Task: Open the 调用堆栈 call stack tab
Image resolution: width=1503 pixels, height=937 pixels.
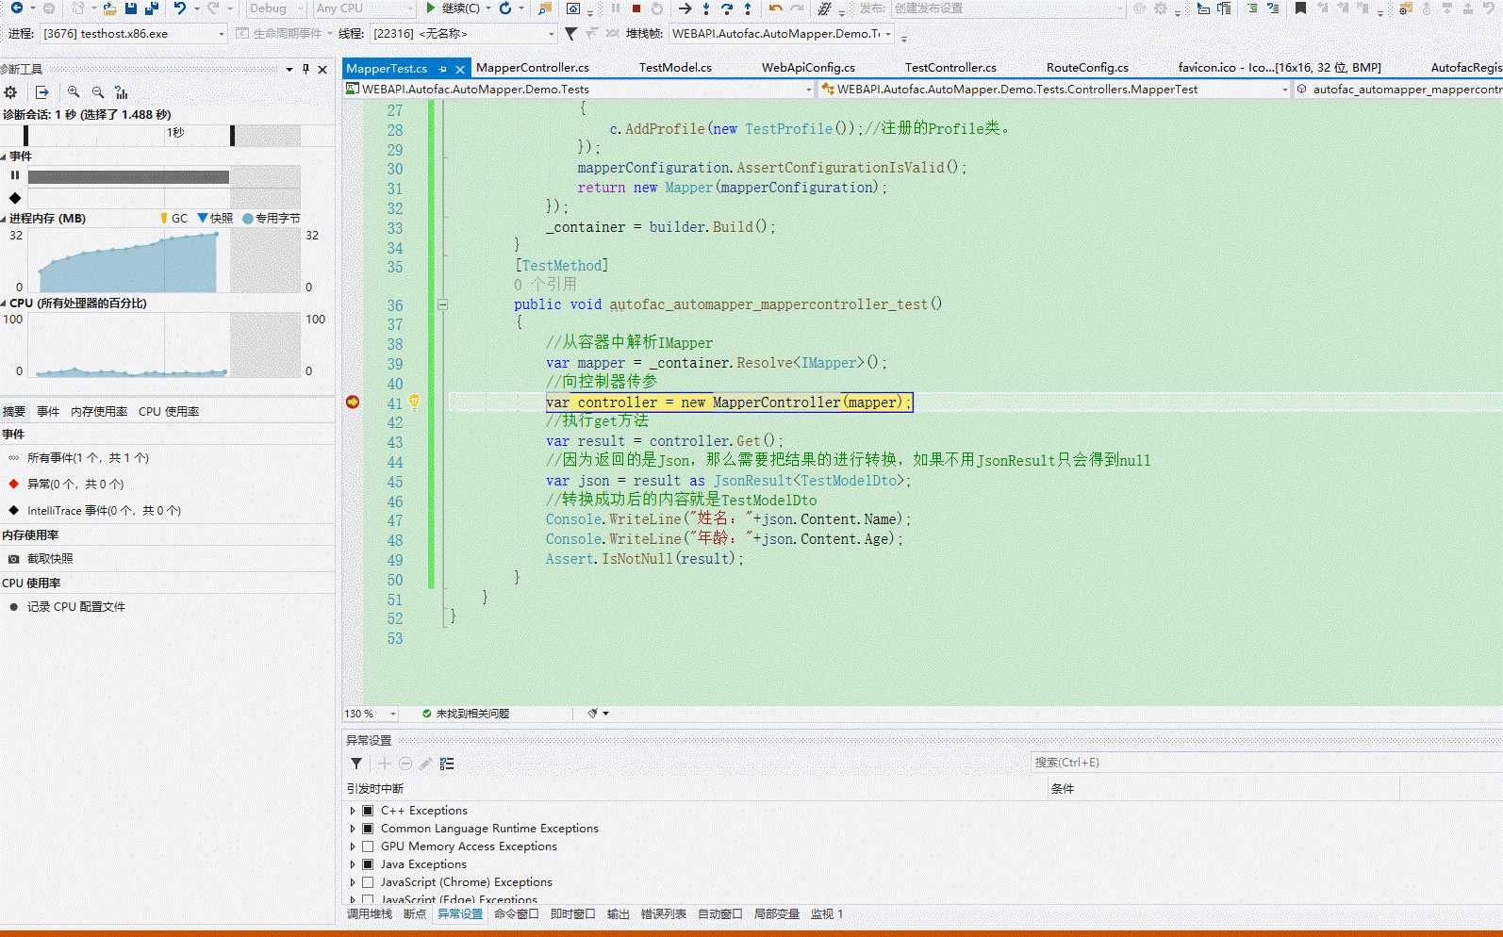Action: tap(370, 914)
